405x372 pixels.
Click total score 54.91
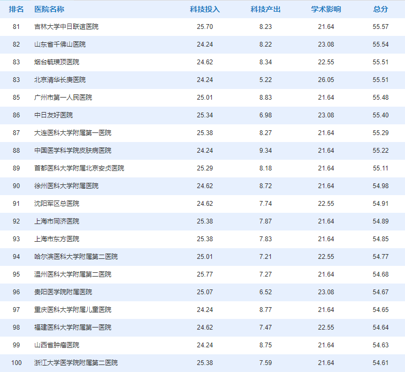click(x=380, y=204)
